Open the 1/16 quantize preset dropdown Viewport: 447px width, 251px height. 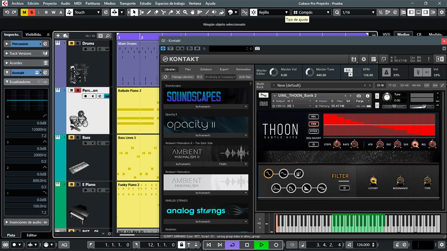358,12
